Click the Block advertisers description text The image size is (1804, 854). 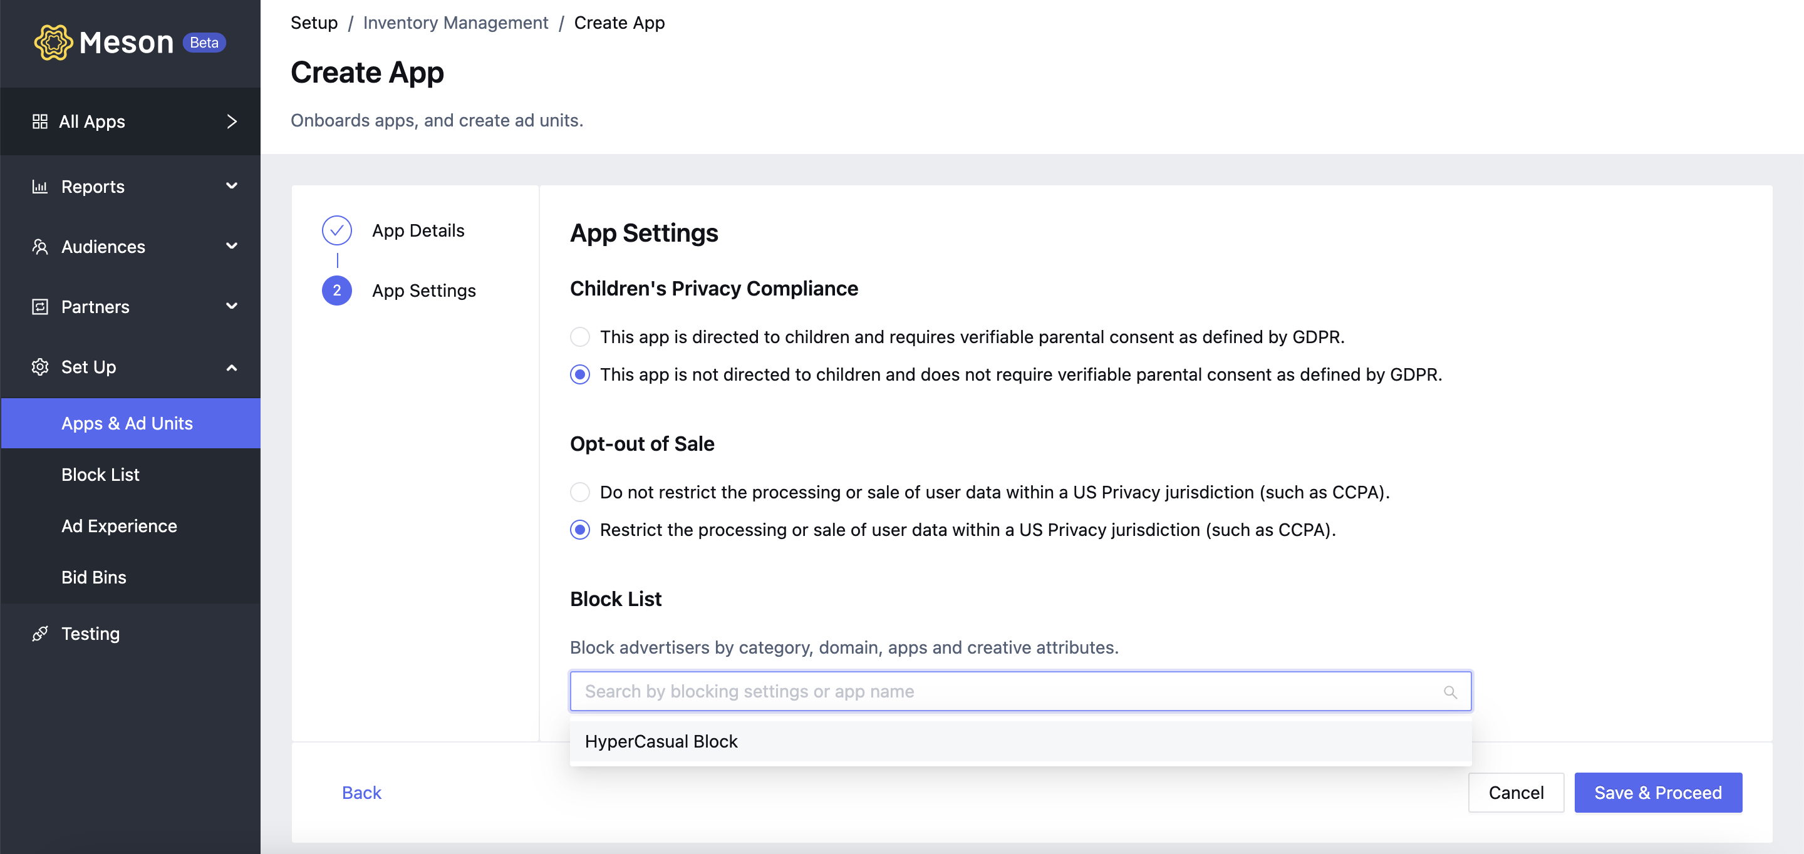(844, 647)
